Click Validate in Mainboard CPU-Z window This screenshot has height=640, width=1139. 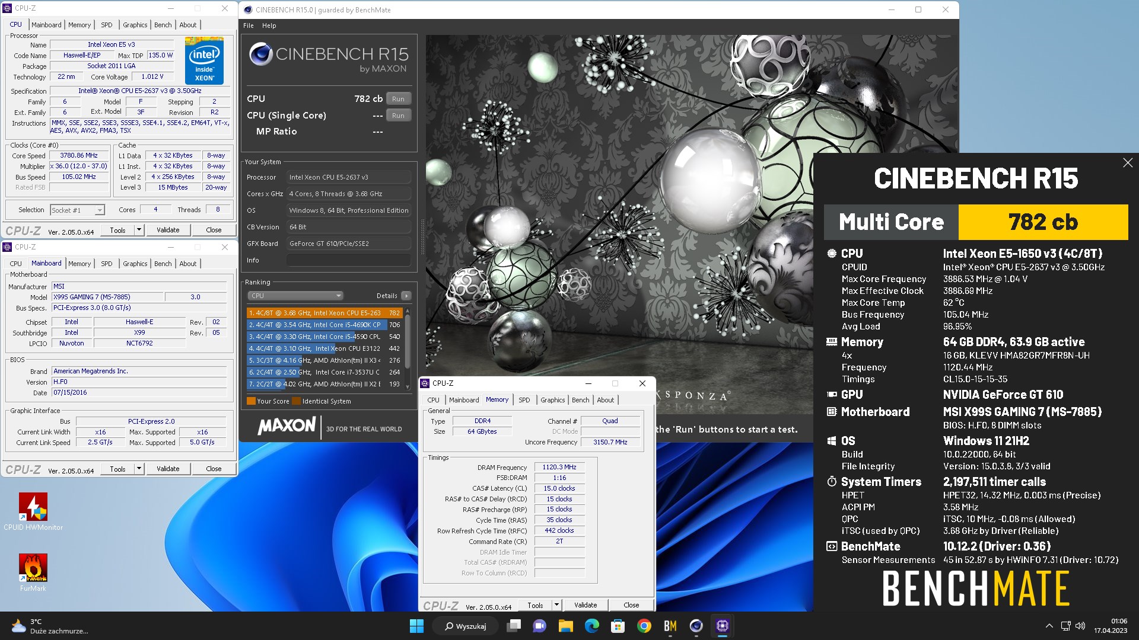(x=168, y=469)
